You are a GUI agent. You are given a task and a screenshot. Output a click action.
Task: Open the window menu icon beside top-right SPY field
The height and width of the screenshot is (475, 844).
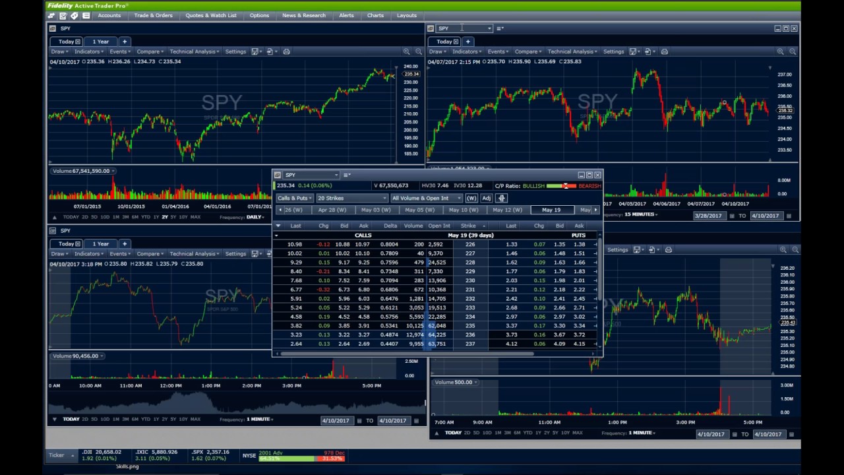pos(500,28)
